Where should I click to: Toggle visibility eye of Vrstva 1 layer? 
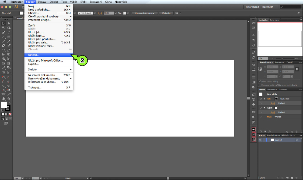click(x=260, y=140)
